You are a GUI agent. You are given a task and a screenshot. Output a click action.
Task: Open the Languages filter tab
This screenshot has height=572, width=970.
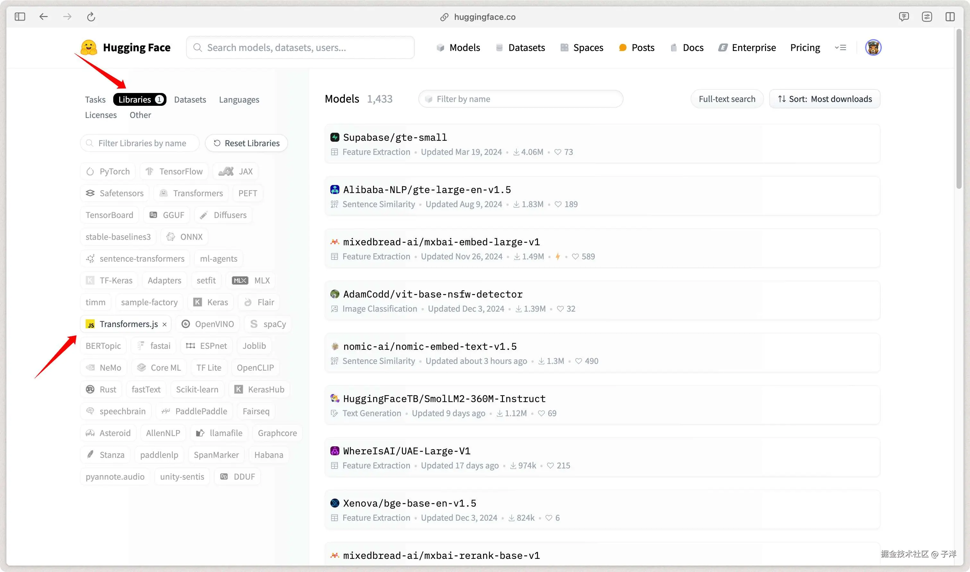[239, 99]
